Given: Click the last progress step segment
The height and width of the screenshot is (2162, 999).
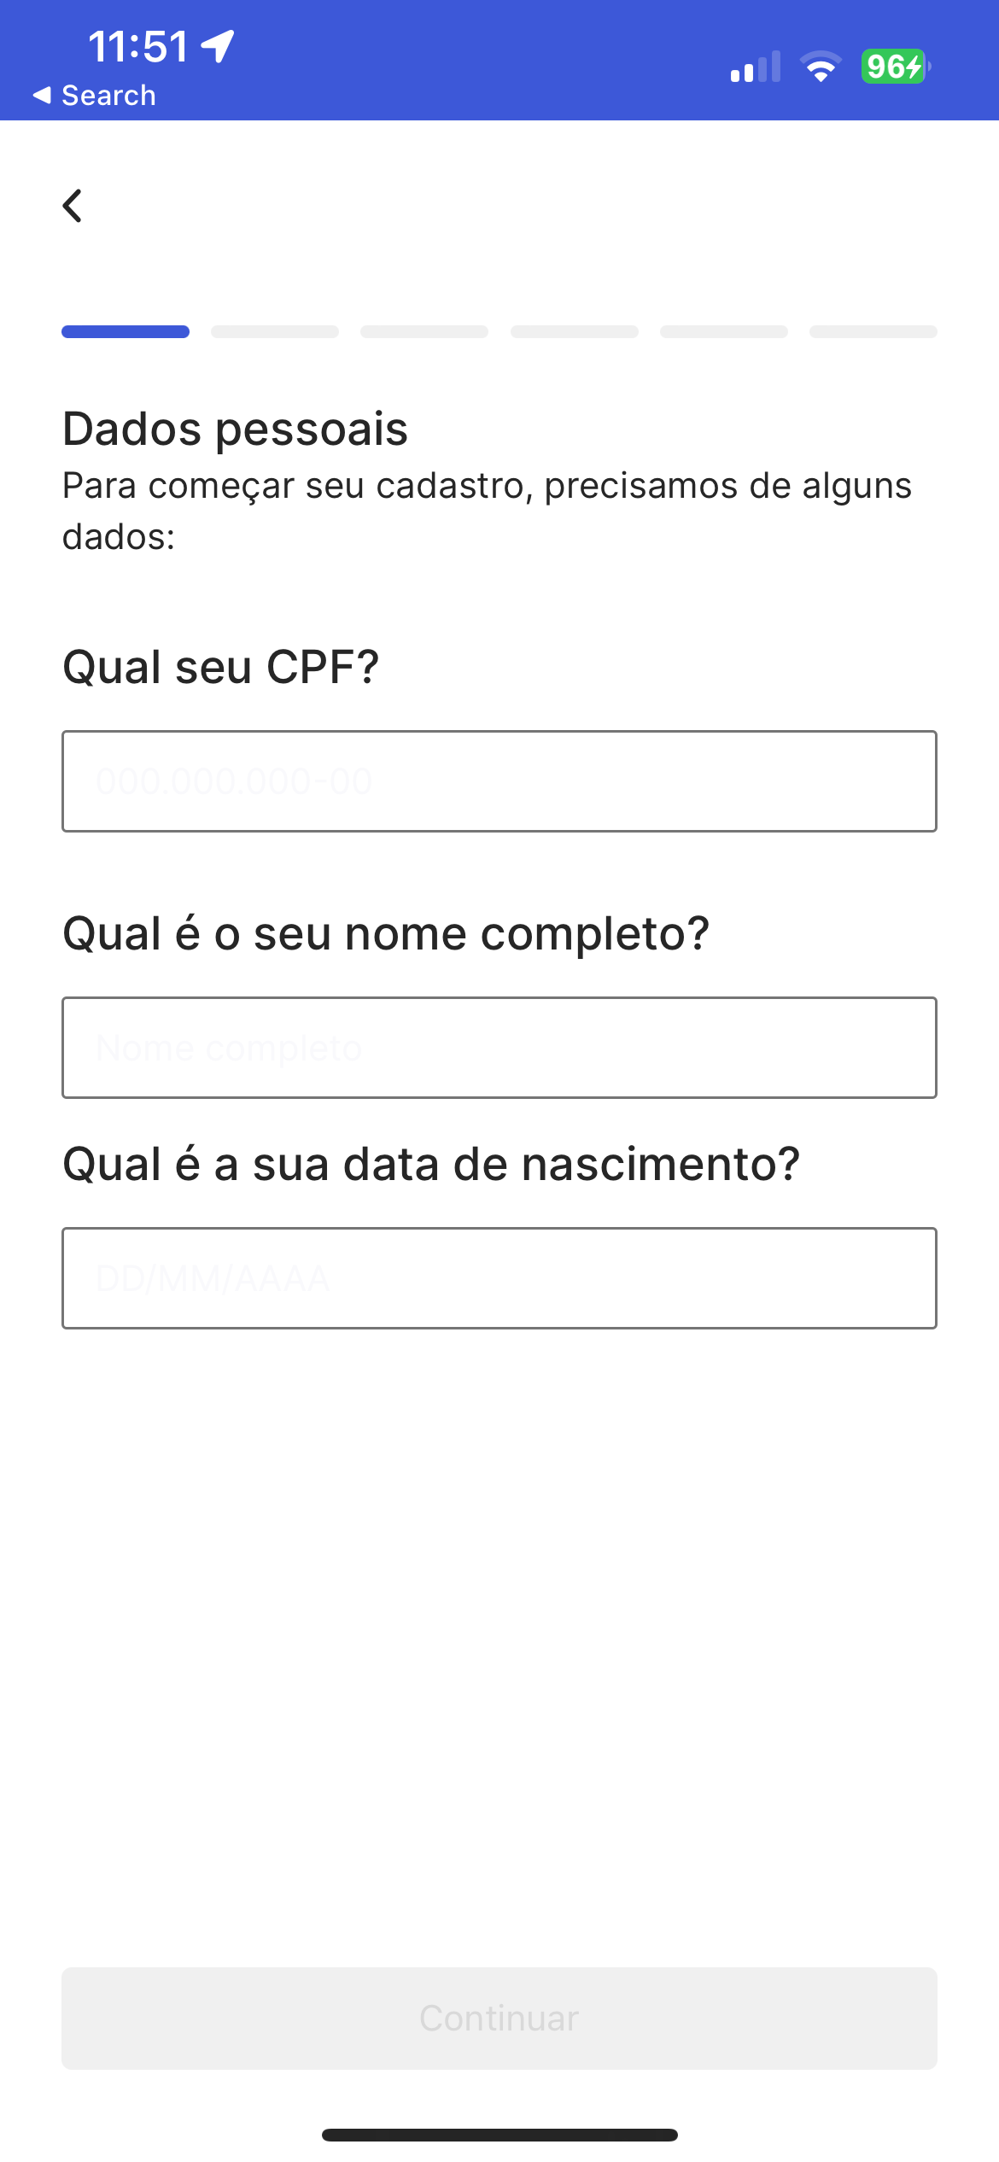Looking at the screenshot, I should pos(873,331).
